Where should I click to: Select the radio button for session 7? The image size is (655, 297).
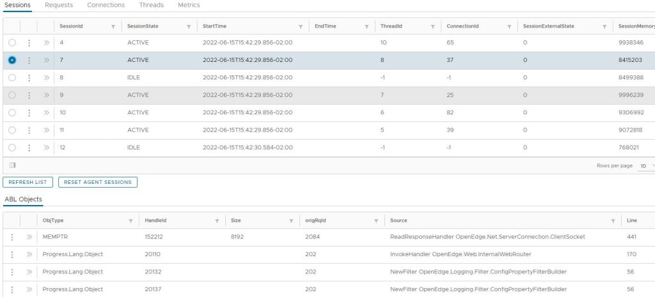click(12, 60)
